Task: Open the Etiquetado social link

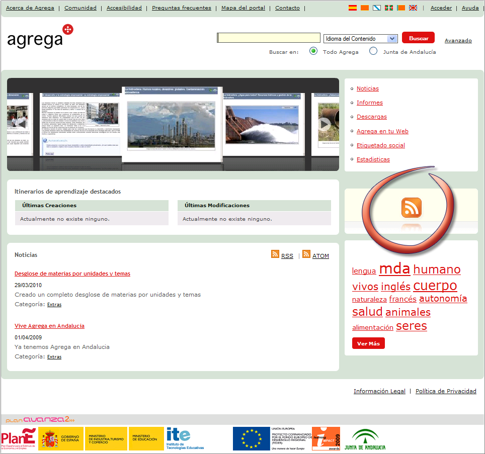Action: (x=380, y=145)
